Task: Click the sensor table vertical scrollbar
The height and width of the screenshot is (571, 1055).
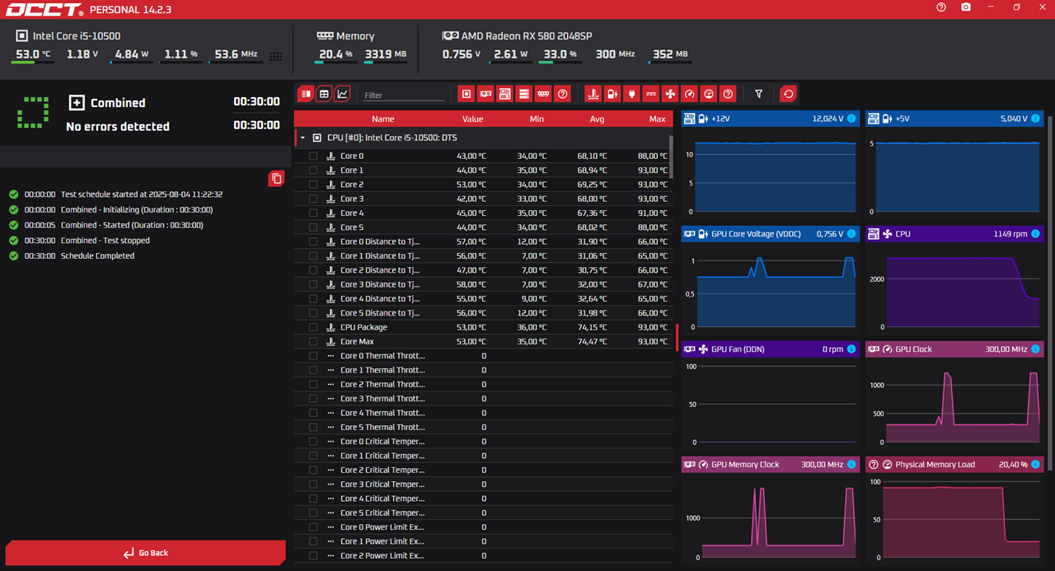Action: 671,157
